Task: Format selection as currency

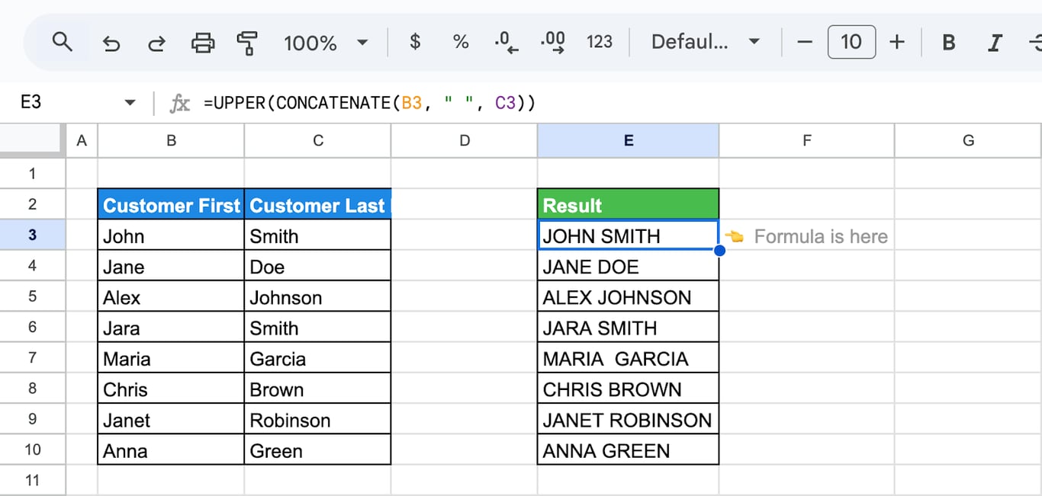Action: [x=415, y=41]
